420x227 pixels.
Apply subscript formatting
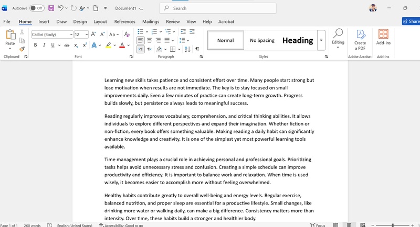click(76, 46)
